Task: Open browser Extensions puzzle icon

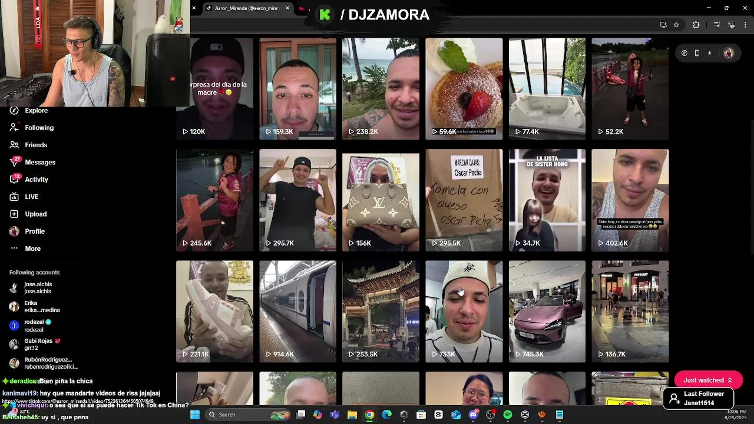Action: click(x=696, y=25)
